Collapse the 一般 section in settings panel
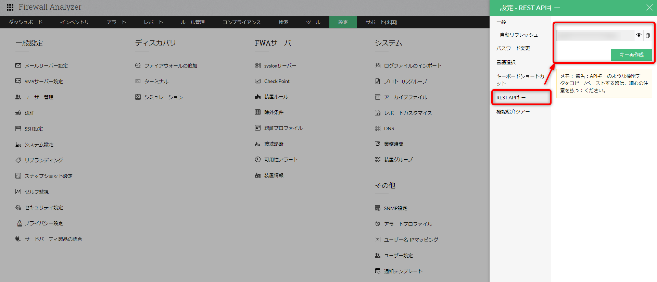Image resolution: width=657 pixels, height=282 pixels. click(547, 22)
